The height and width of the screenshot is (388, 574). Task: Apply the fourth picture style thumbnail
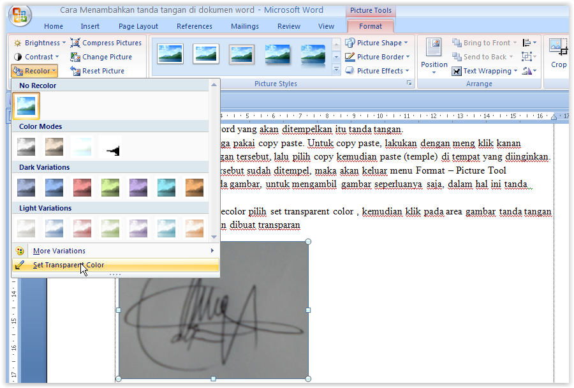[x=277, y=54]
